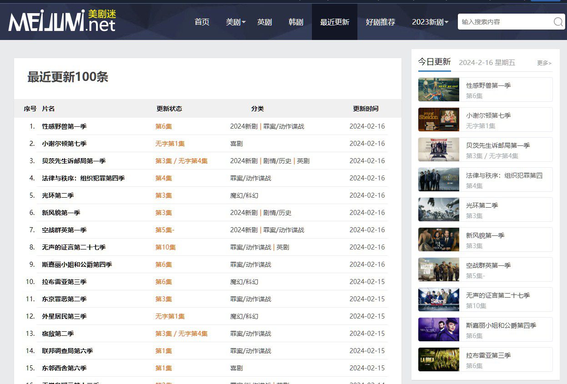Open 性感野兽第一季 in the list
The height and width of the screenshot is (384, 567).
tap(64, 126)
